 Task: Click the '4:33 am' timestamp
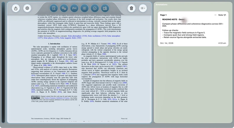tap(222, 43)
